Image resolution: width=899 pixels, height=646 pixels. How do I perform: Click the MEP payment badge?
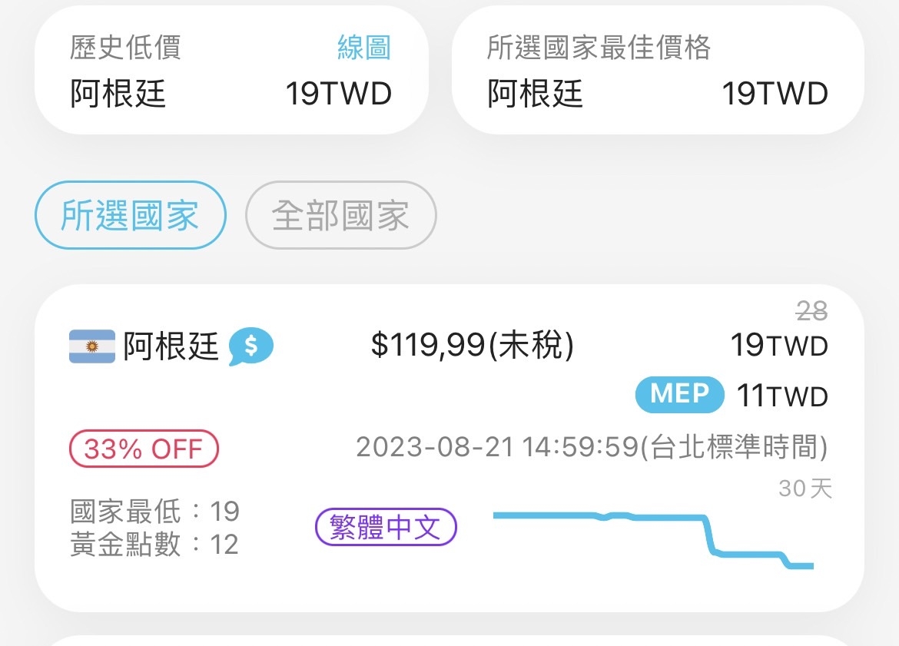[x=679, y=396]
